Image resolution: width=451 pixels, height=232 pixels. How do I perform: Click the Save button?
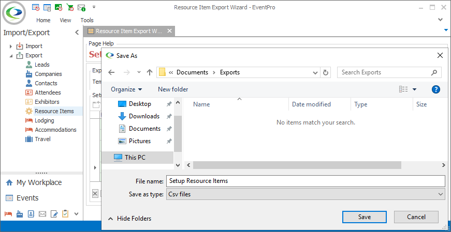tap(365, 217)
